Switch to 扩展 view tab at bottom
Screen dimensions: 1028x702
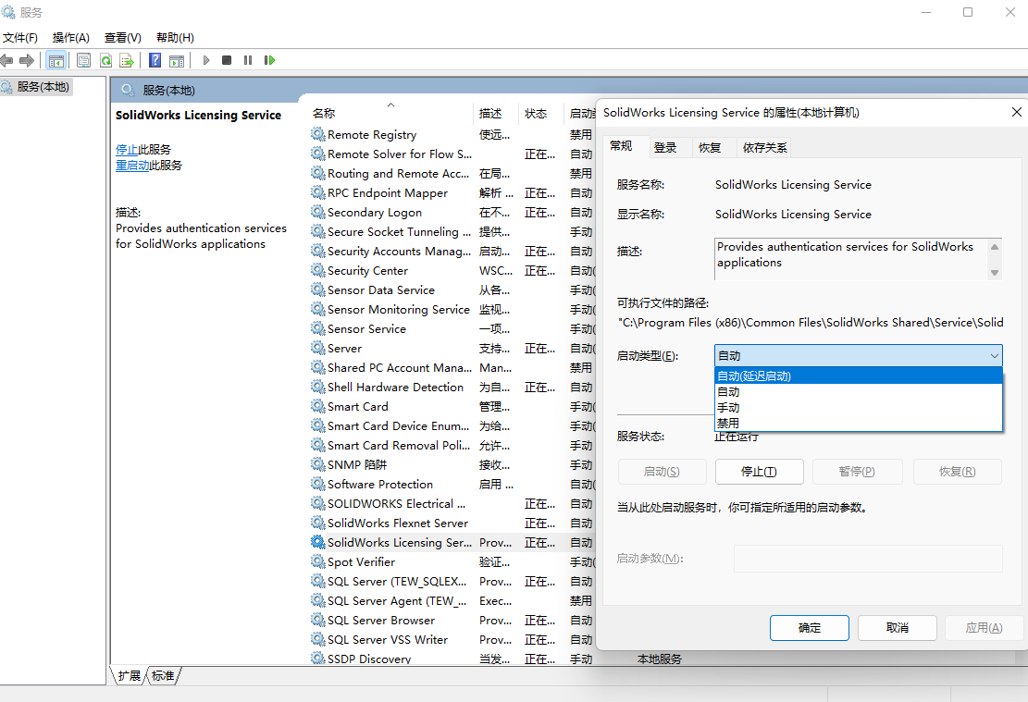pos(130,675)
